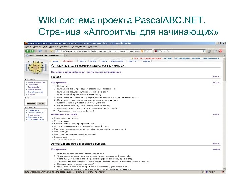Image resolution: width=241 pixels, height=181 pixels.
Task: Open the Вид menu
Action: (x=45, y=47)
